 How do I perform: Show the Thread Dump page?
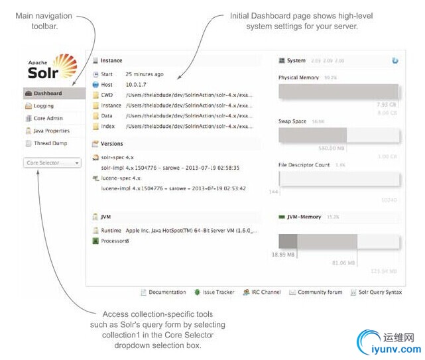pos(50,143)
